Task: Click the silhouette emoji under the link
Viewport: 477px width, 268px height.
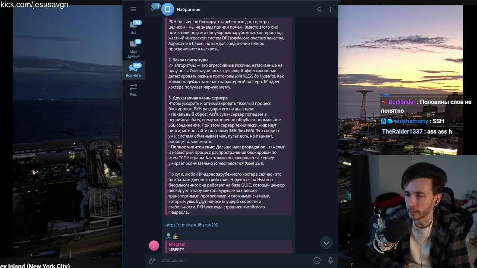Action: [x=168, y=236]
